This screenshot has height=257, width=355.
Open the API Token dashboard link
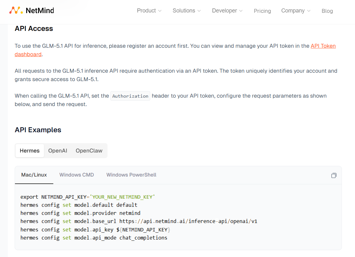pyautogui.click(x=323, y=46)
